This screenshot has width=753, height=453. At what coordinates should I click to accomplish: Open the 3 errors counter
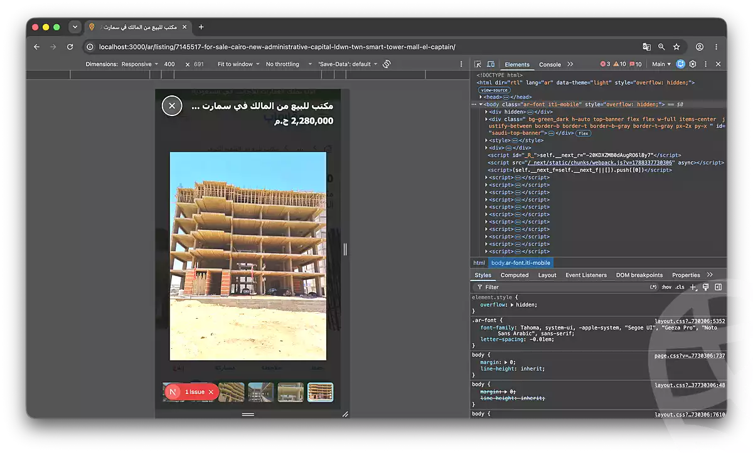(605, 64)
